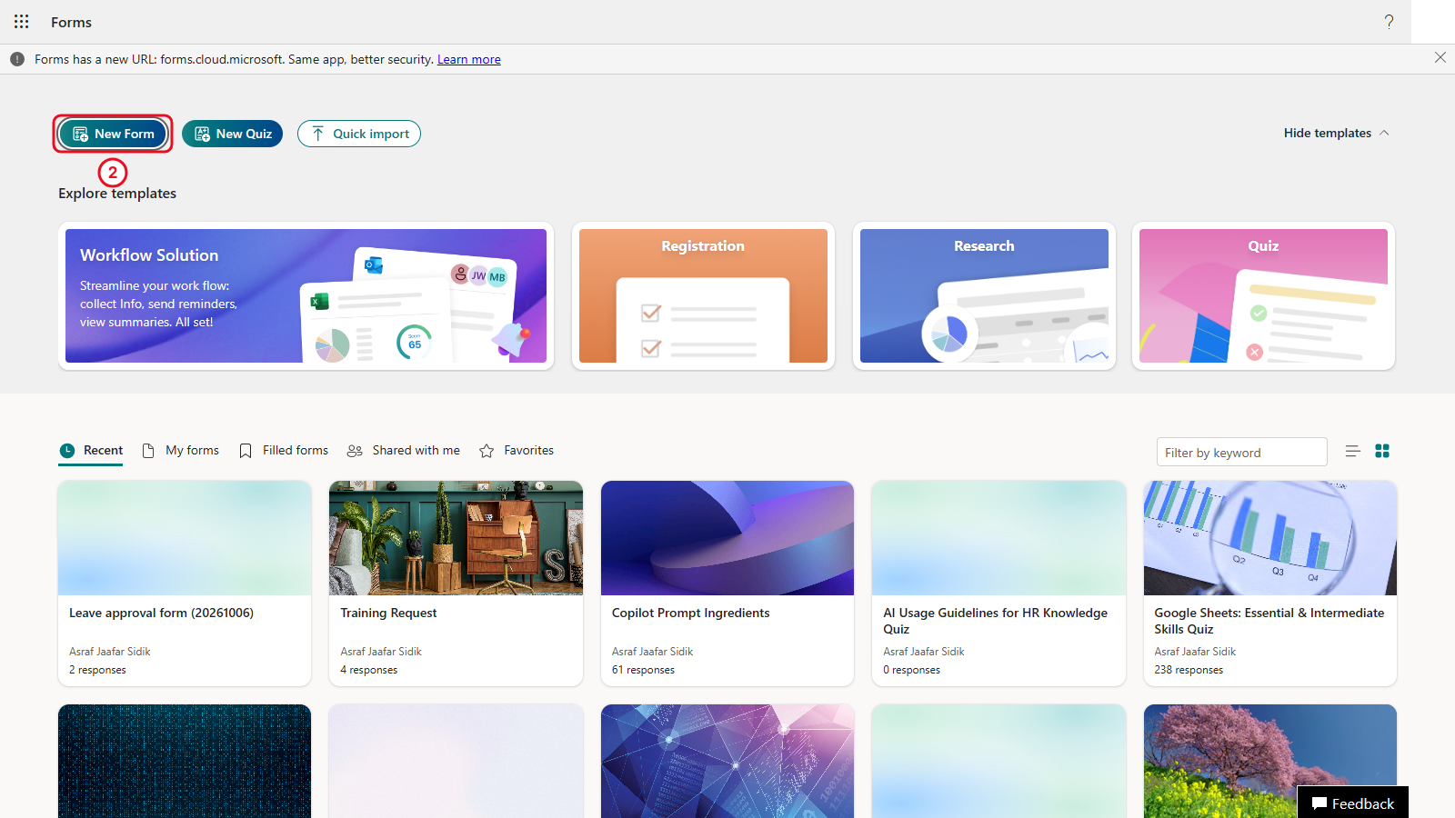Switch to list view layout
This screenshot has width=1455, height=818.
(x=1353, y=451)
